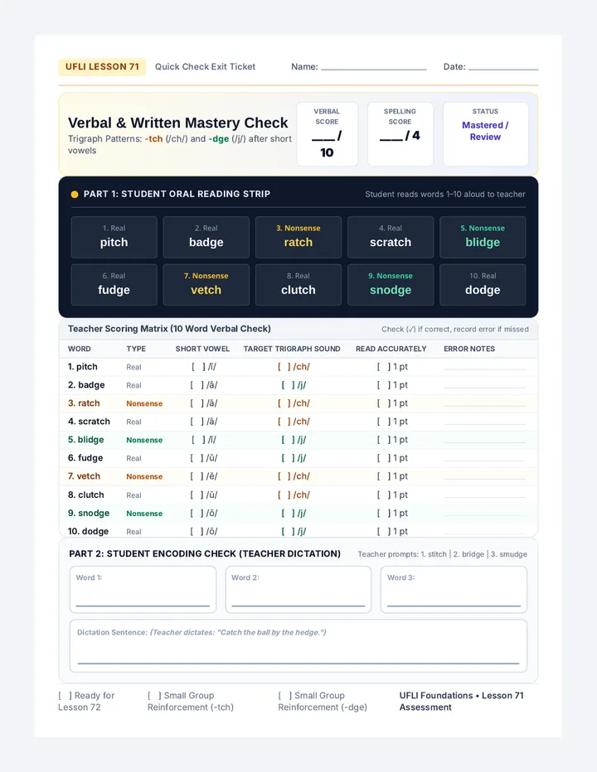Select the nonsense 'vetch' word card
Image resolution: width=597 pixels, height=772 pixels.
click(206, 285)
